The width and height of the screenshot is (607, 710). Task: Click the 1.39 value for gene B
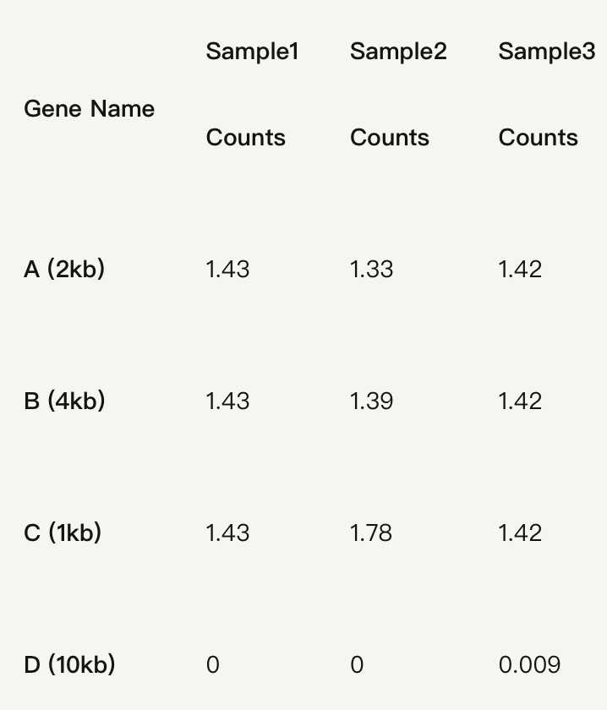[371, 401]
